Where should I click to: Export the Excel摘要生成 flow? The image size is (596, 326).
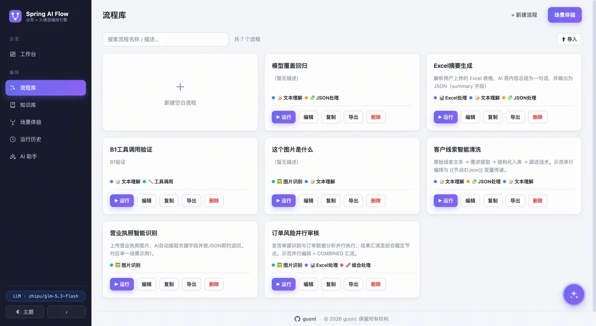click(x=515, y=117)
